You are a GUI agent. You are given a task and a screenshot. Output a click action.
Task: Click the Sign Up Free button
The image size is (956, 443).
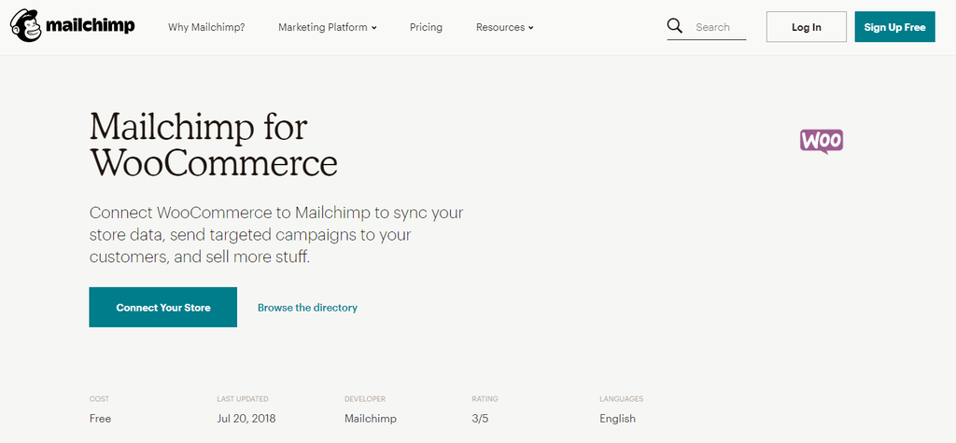click(894, 27)
